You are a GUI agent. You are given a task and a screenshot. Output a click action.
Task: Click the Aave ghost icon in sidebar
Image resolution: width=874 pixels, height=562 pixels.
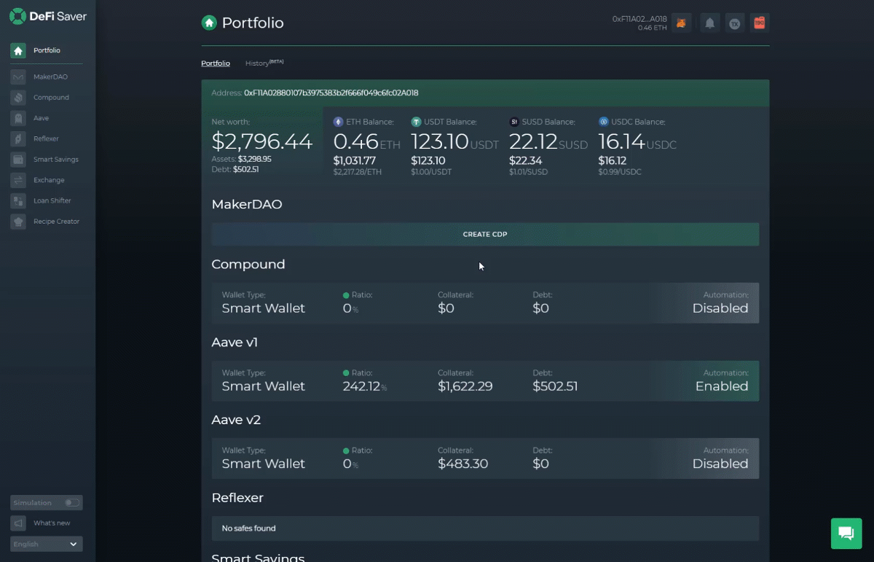click(x=18, y=118)
